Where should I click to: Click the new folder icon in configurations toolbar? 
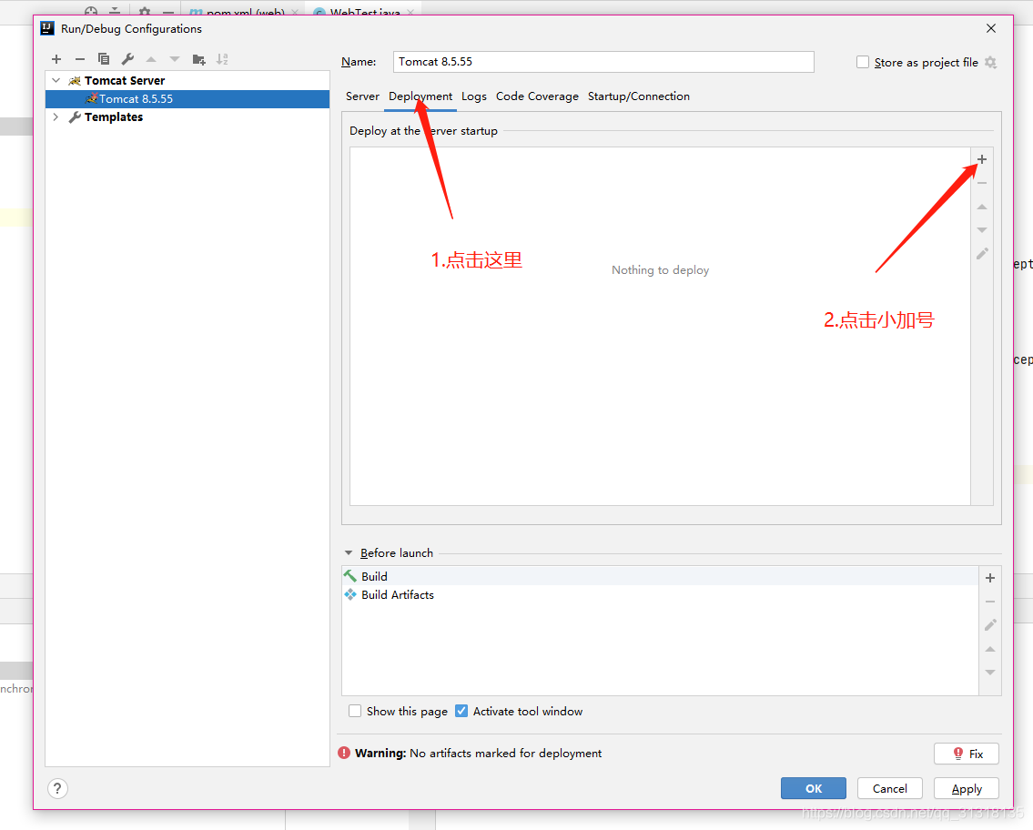(198, 58)
